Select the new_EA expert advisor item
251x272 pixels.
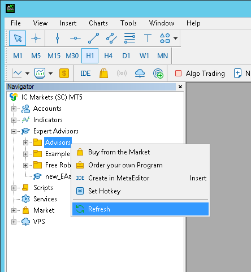point(58,176)
